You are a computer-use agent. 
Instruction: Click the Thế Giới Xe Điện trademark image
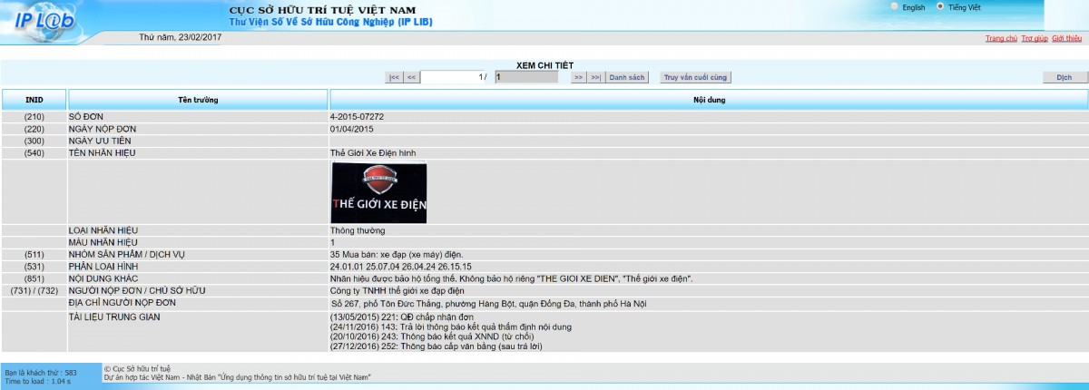point(378,192)
